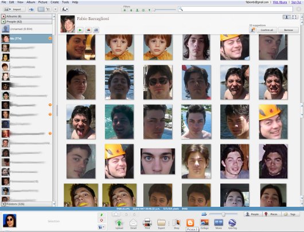Click upload to Web Albums toolbar icon
This screenshot has height=232, width=304.
click(64, 9)
